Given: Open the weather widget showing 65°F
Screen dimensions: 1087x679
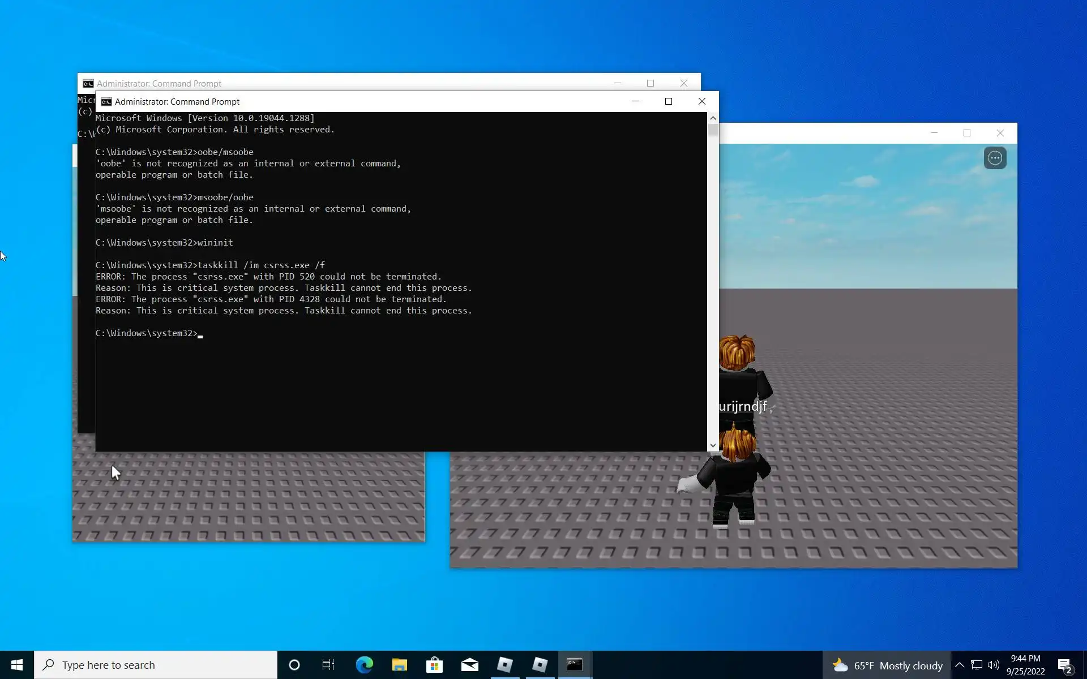Looking at the screenshot, I should (x=887, y=665).
